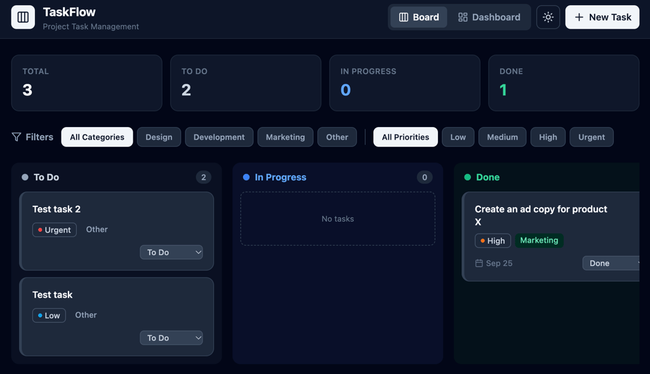The width and height of the screenshot is (650, 374).
Task: Select the All Categories filter
Action: point(97,137)
